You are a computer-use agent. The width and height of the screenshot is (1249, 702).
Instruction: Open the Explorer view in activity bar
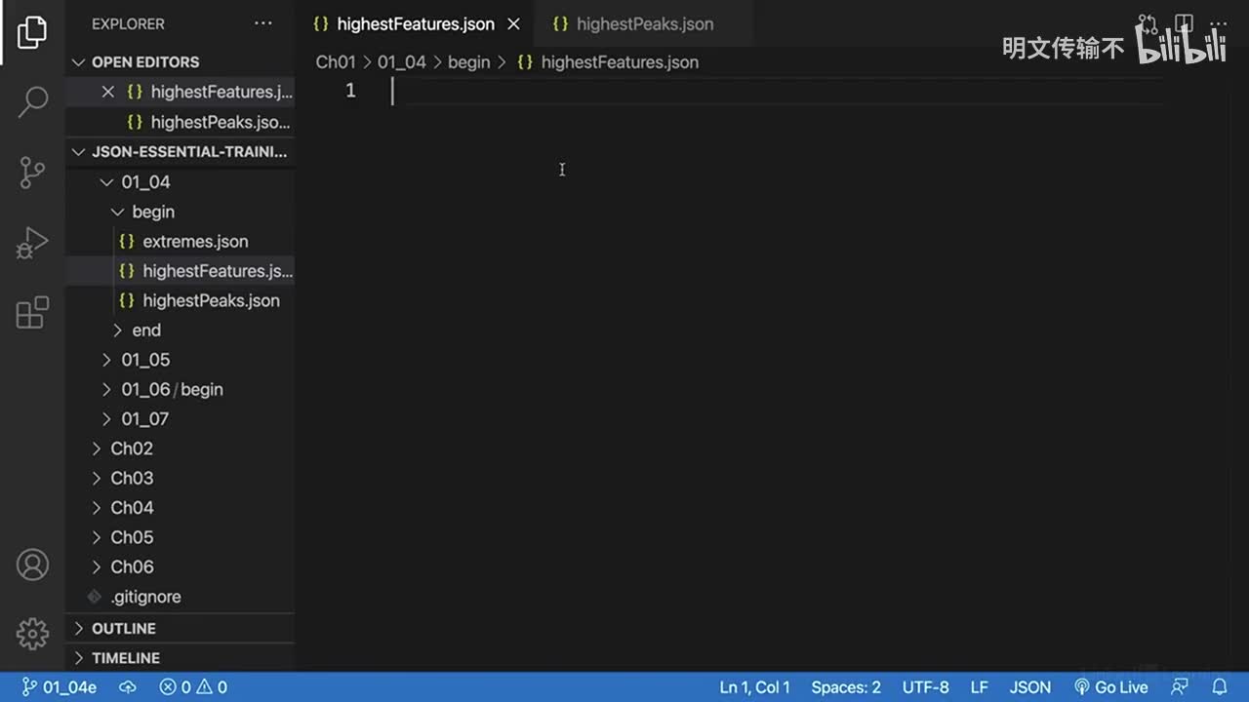32,31
